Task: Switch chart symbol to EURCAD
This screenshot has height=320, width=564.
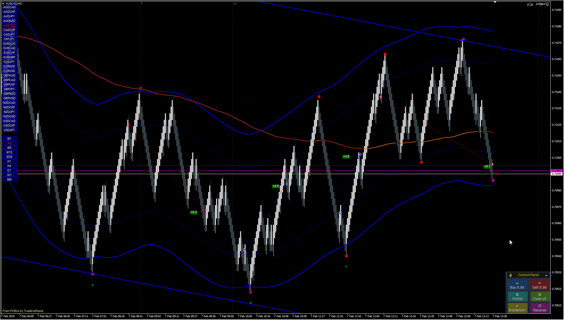Action: point(9,48)
